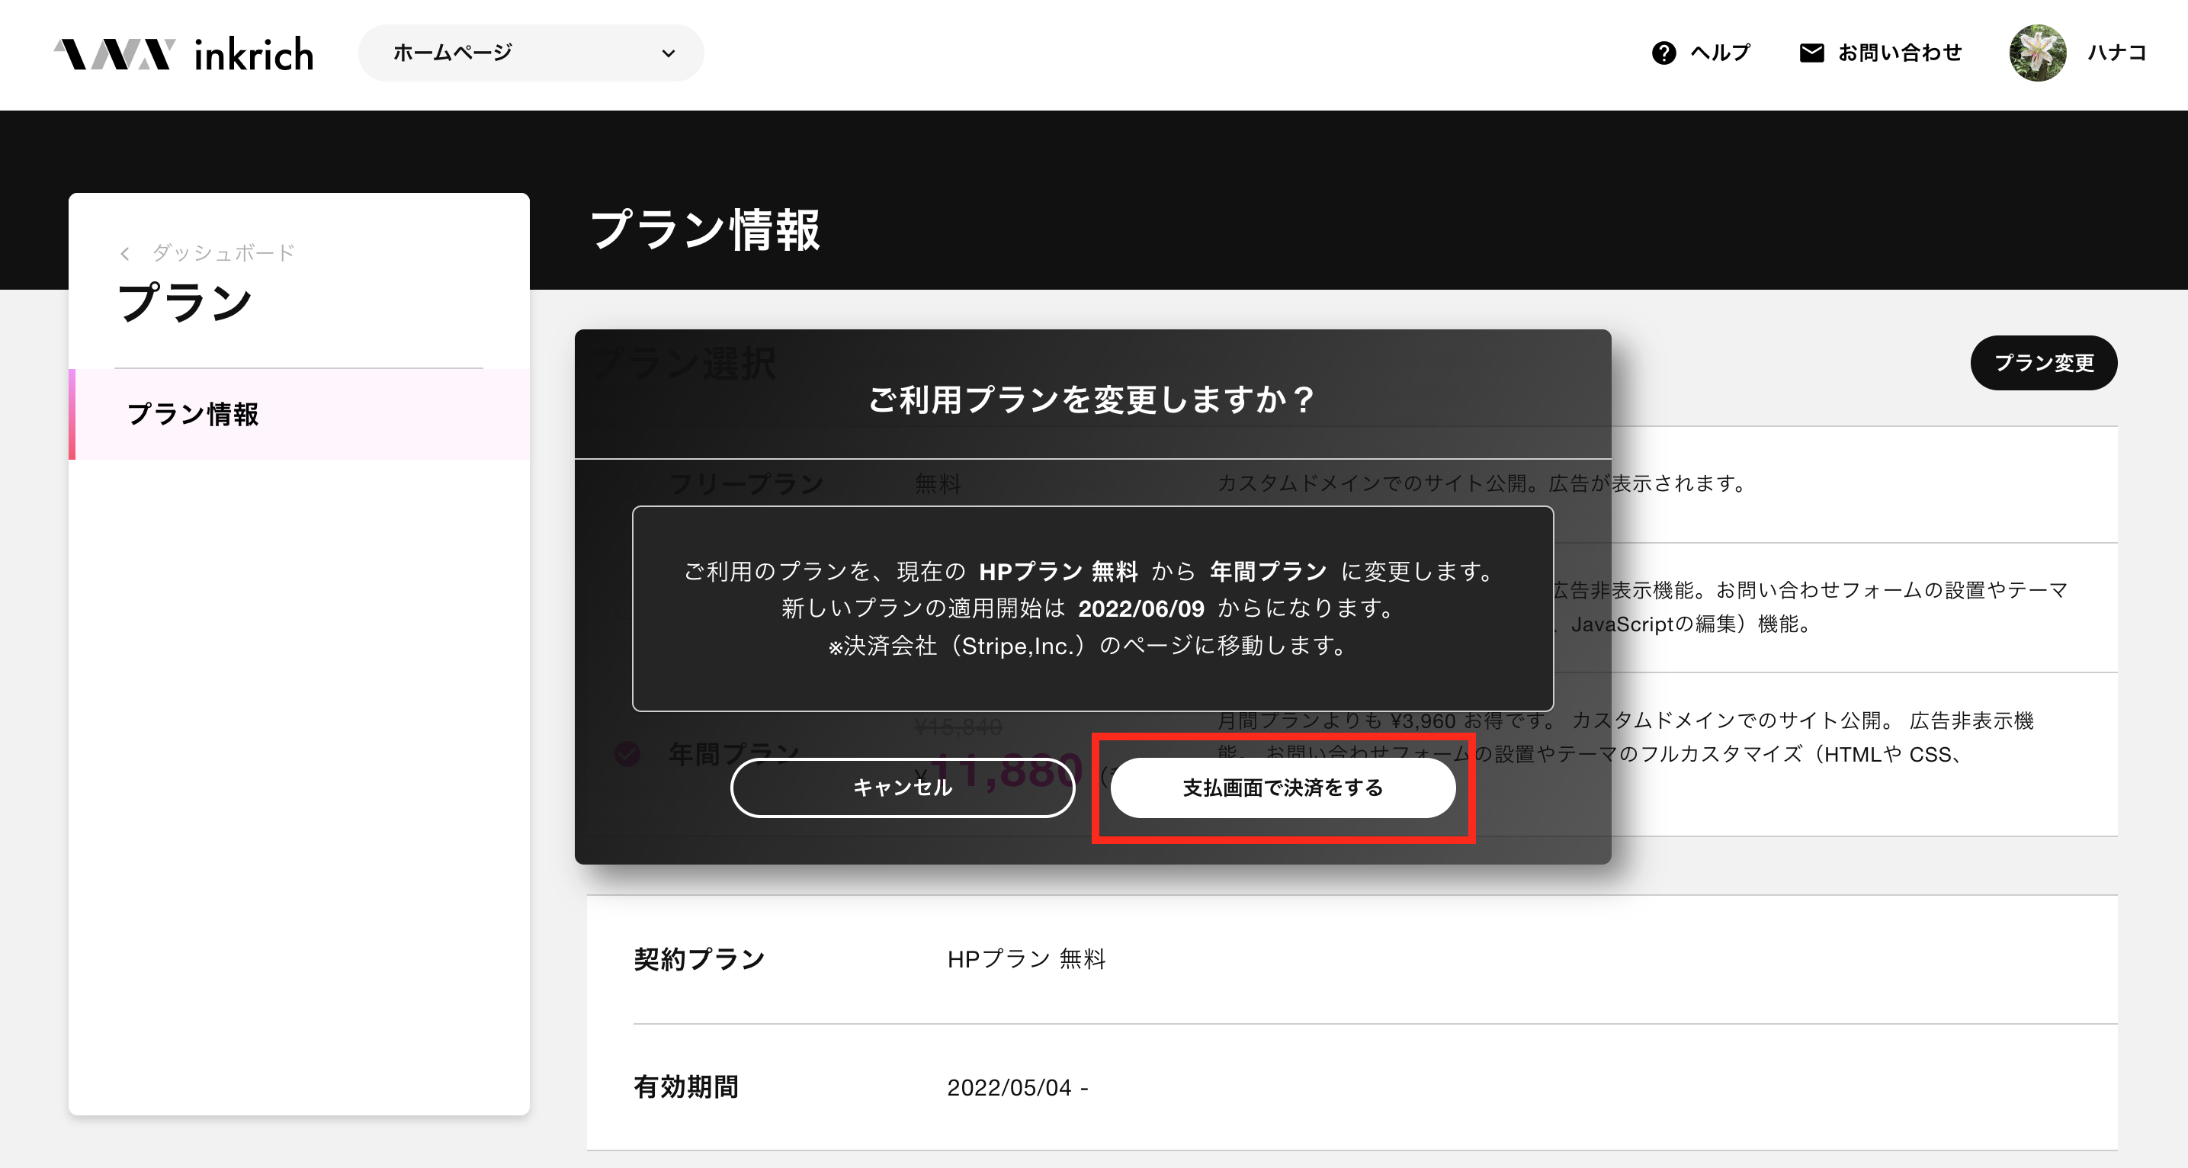Open the お問い合わせ link

tap(1899, 53)
